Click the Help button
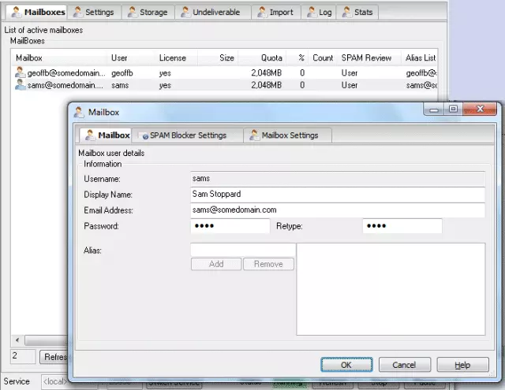The image size is (505, 390). tap(462, 365)
